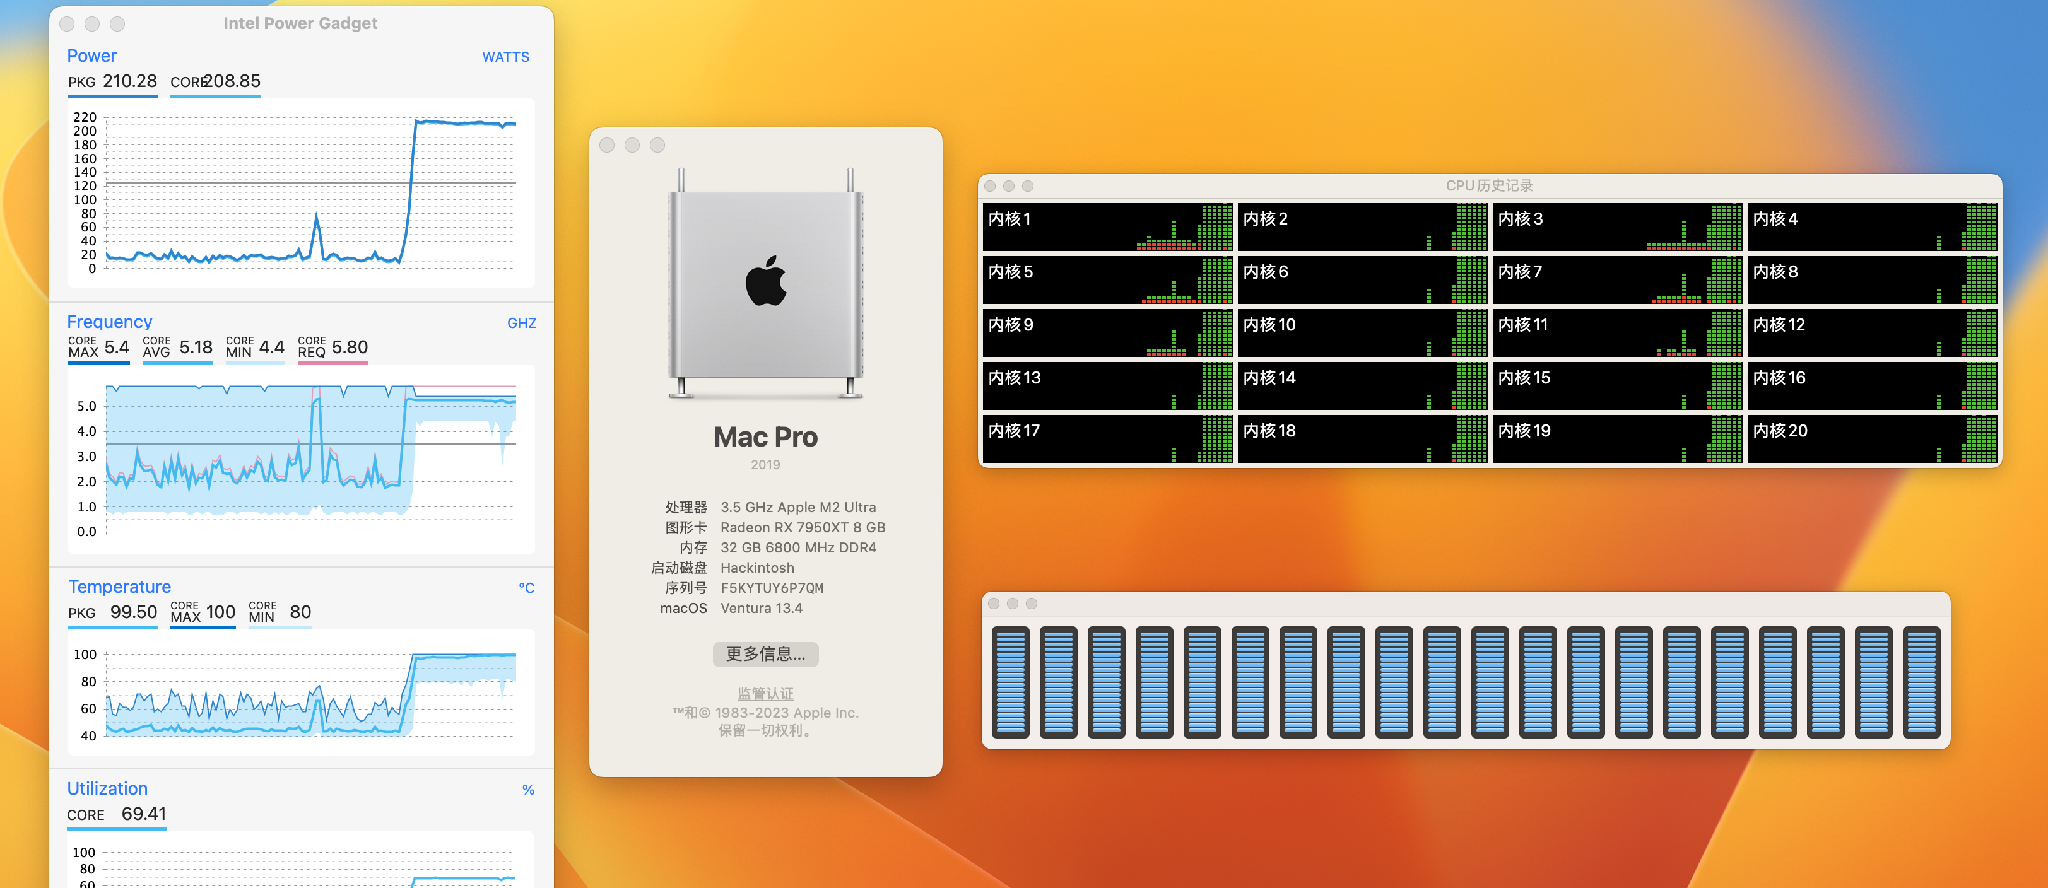Click the first CPU usage bar meter
Screen dimensions: 2048x888
(x=1011, y=681)
